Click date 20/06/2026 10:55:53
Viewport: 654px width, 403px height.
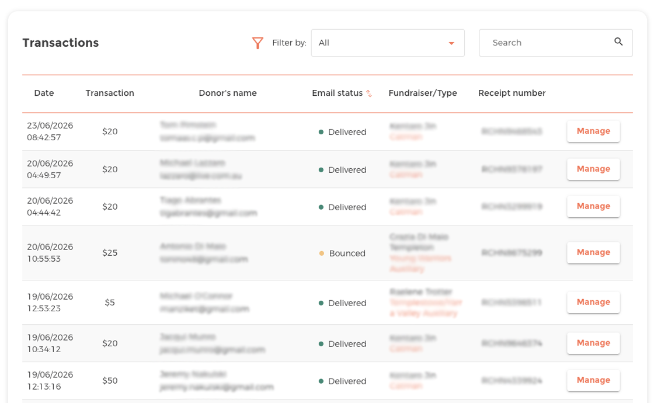pos(50,253)
